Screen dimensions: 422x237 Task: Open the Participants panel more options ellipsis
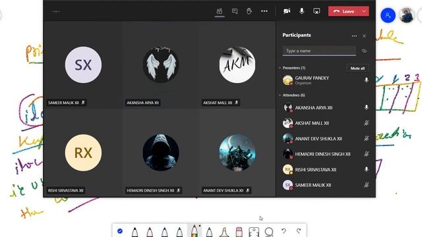point(354,36)
